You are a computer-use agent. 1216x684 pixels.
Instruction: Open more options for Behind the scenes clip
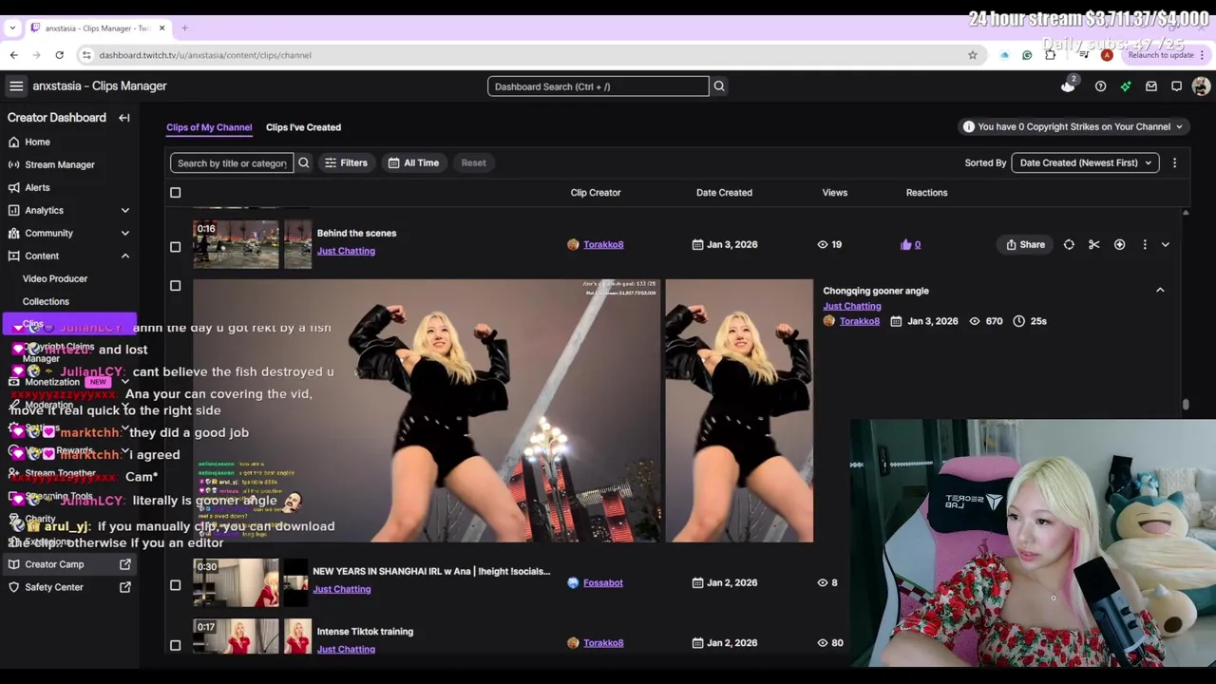click(1145, 245)
